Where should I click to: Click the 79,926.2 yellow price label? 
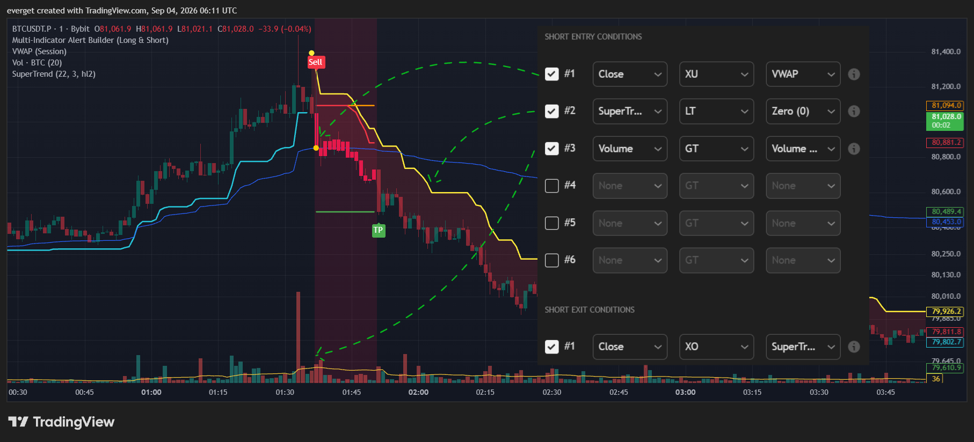click(945, 312)
